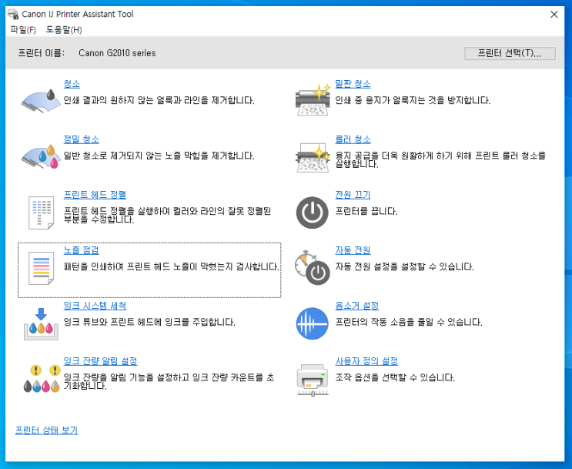
Task: Open the 밑판 청소 link
Action: tap(353, 84)
